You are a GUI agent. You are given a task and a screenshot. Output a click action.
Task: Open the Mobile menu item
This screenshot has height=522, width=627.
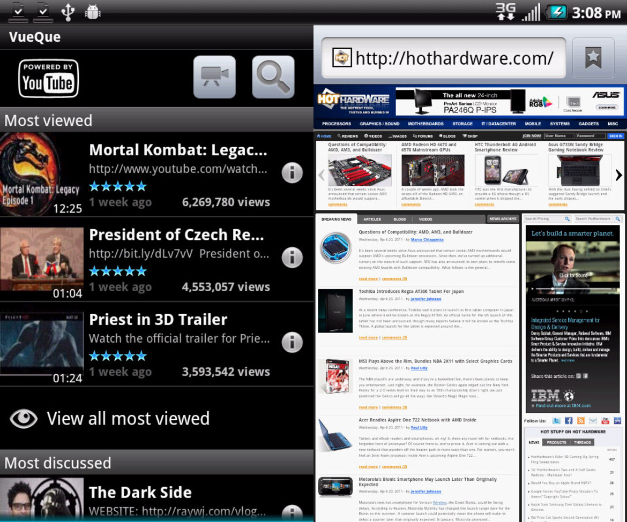click(533, 124)
